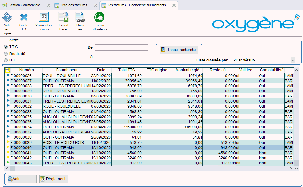Expand the Liste classée par dropdown

tap(292, 60)
